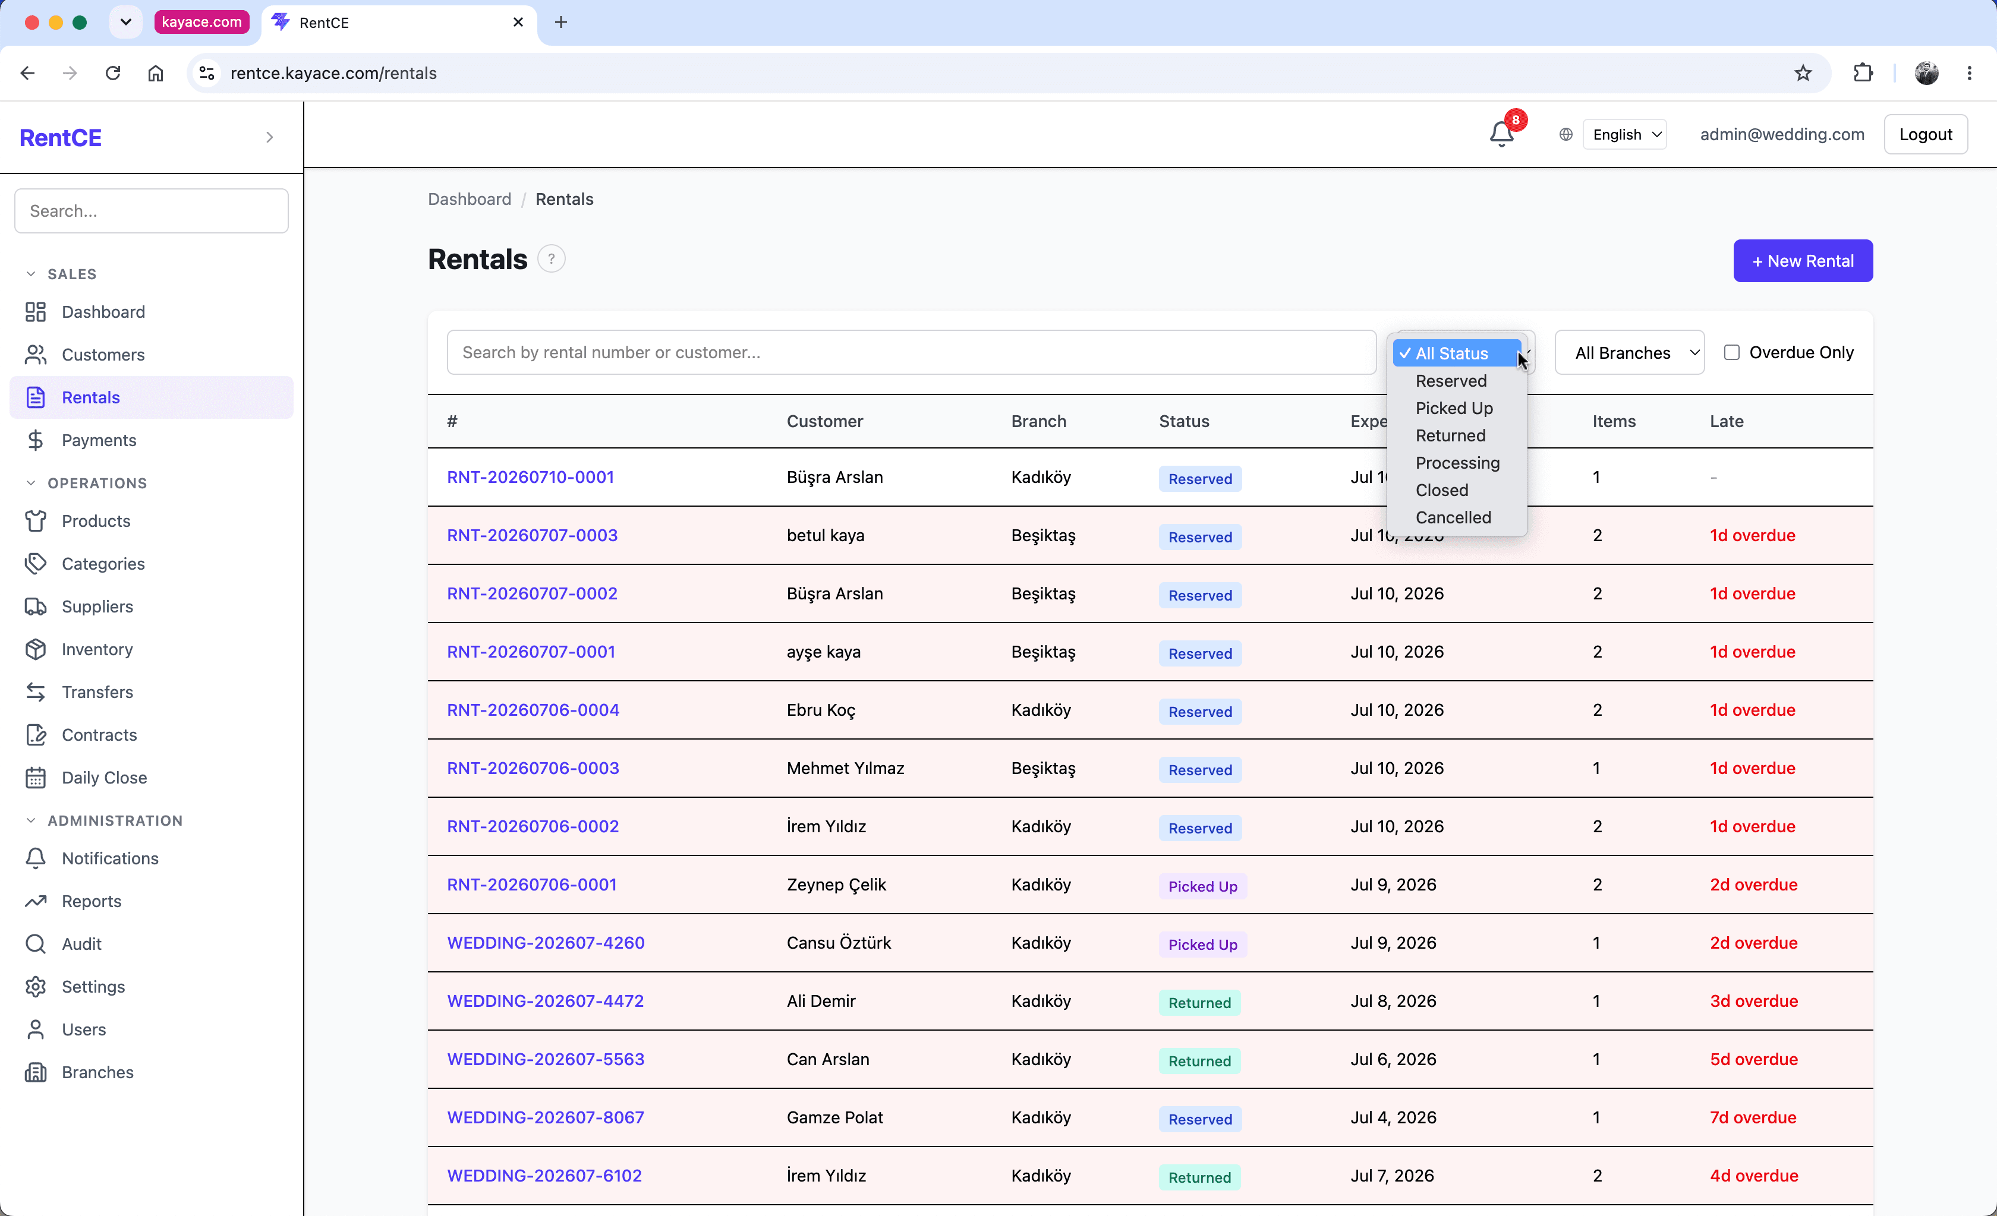Viewport: 1997px width, 1216px height.
Task: Click the Products shirt icon in sidebar
Action: (36, 521)
